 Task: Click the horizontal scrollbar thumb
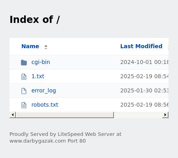[x=65, y=115]
